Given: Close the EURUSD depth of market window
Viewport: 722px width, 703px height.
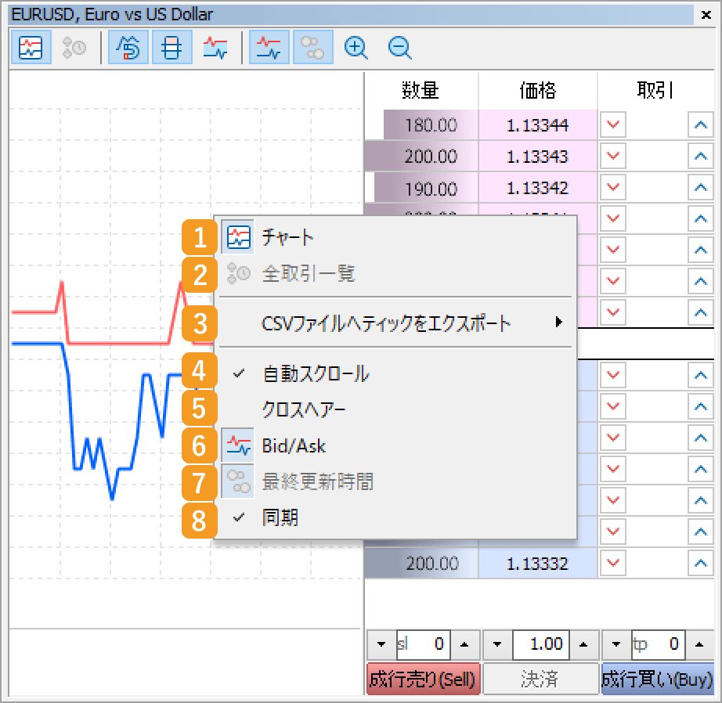Looking at the screenshot, I should (x=706, y=14).
